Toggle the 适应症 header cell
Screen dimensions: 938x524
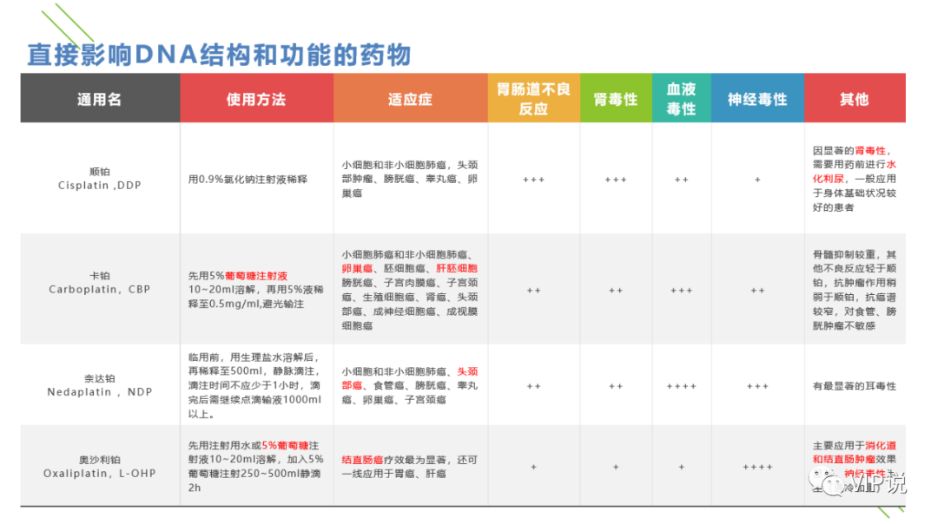point(409,98)
